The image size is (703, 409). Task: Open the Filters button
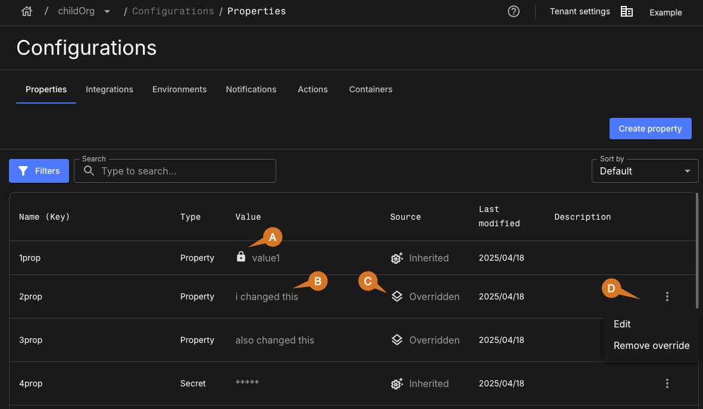[x=39, y=171]
